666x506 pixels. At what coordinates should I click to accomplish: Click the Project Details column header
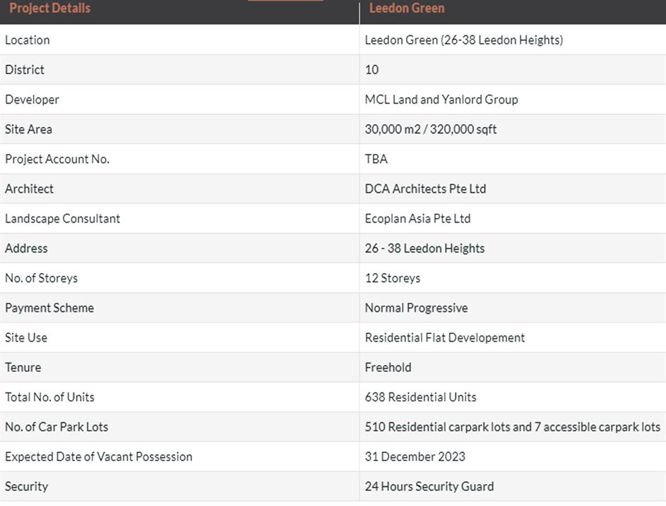tap(49, 8)
